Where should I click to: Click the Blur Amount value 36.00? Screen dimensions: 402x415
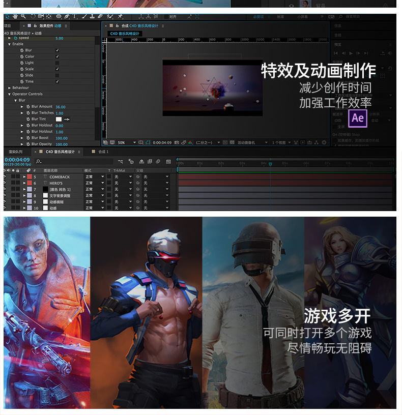(61, 107)
